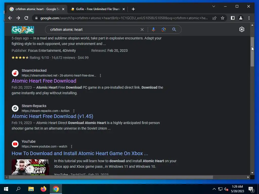Viewport: 259px width, 194px height.
Task: Click the steamunlocked.net URL text
Action: [59, 76]
